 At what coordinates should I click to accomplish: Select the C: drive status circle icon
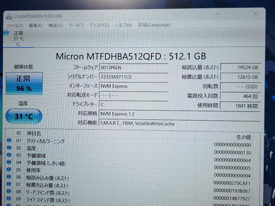click(x=6, y=33)
